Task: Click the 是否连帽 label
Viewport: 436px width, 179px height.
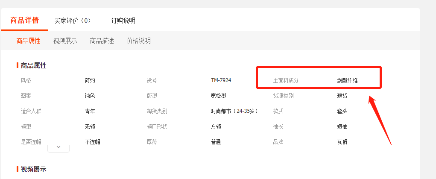Action: pyautogui.click(x=31, y=142)
